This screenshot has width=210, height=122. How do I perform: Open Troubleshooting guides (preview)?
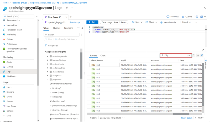pos(17,50)
